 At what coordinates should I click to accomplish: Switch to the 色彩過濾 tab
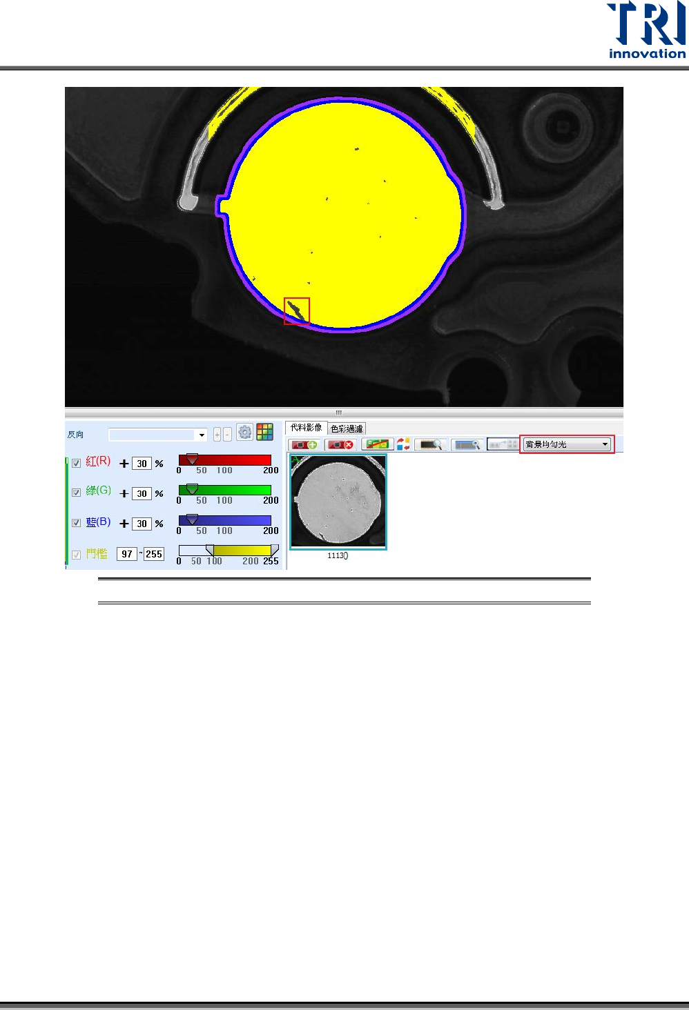click(347, 428)
